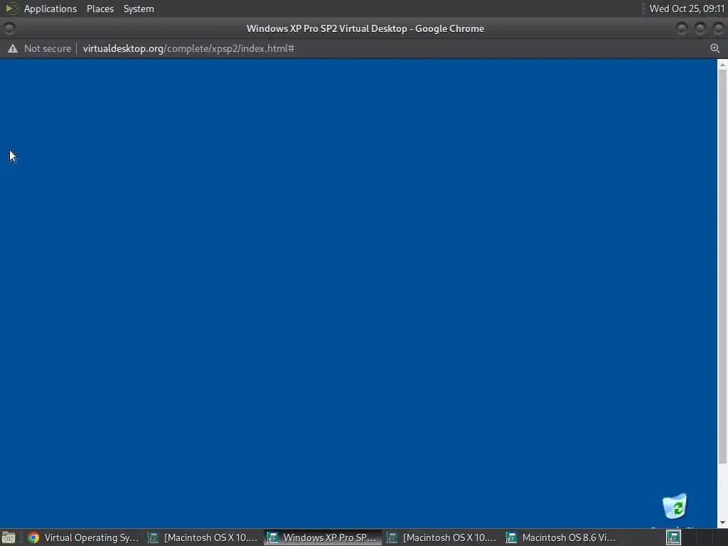
Task: Switch to Virtual Operating Sy... Chrome task
Action: pyautogui.click(x=84, y=537)
